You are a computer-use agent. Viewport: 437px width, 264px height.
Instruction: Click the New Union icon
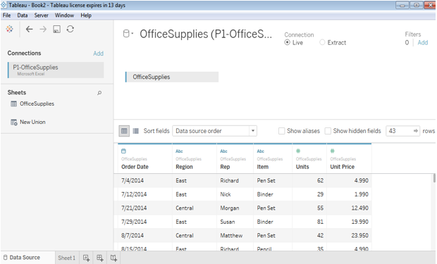tap(13, 122)
